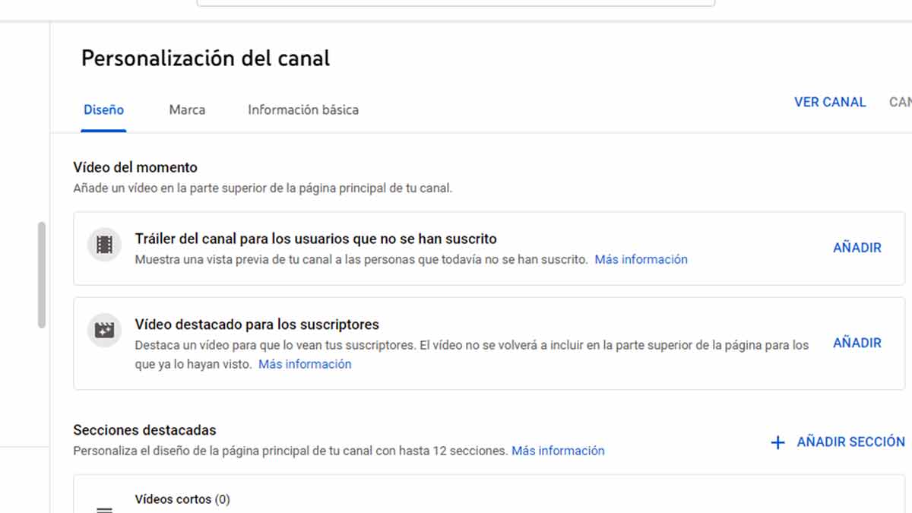Open Más información about the channel trailer
The height and width of the screenshot is (513, 912).
point(641,260)
